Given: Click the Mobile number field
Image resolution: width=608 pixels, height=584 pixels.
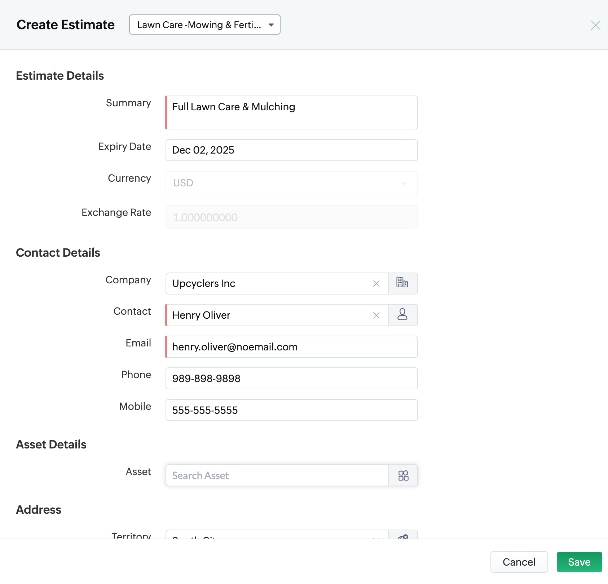Looking at the screenshot, I should 291,410.
